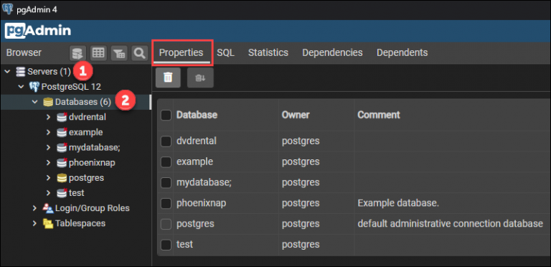Click the Filtered Rows icon
551x267 pixels.
tap(119, 53)
